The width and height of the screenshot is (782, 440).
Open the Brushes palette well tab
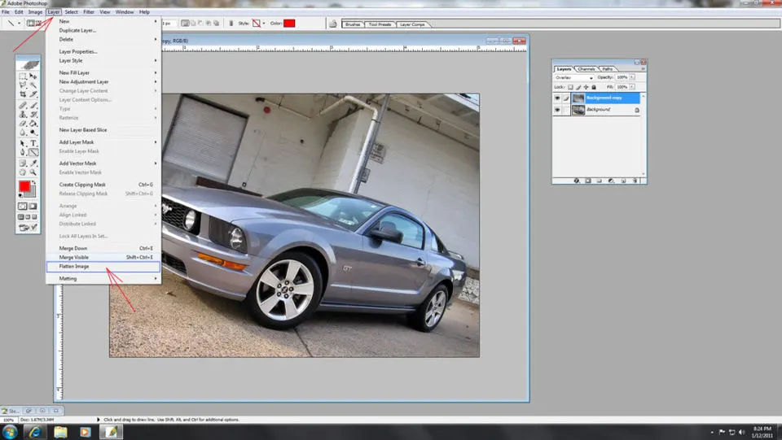coord(353,24)
